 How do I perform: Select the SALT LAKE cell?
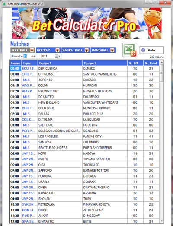60,125
